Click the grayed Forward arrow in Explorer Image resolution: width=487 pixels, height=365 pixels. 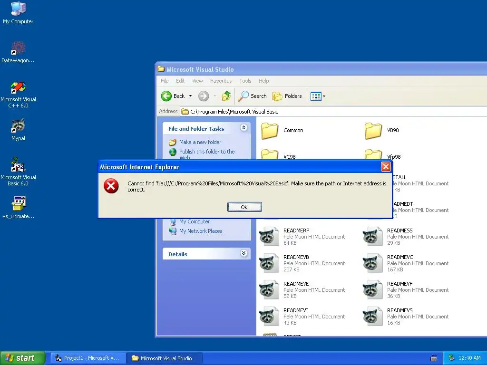(x=204, y=96)
